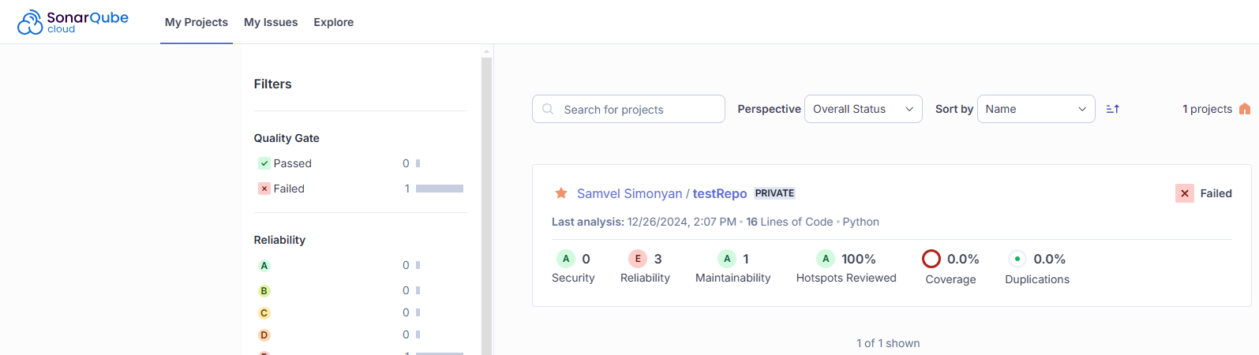Click the Failed status label on card
Screen dimensions: 1259x355
coord(1216,193)
